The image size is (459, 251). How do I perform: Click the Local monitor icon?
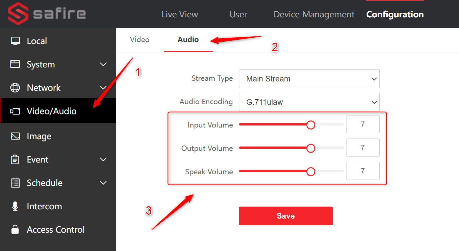point(15,41)
